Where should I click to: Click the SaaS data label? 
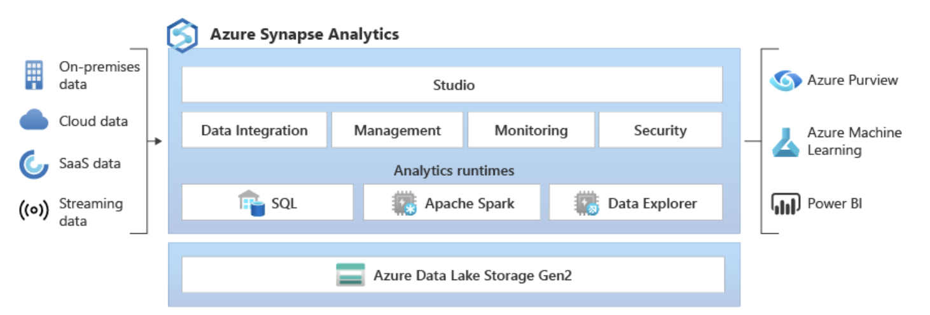click(90, 163)
